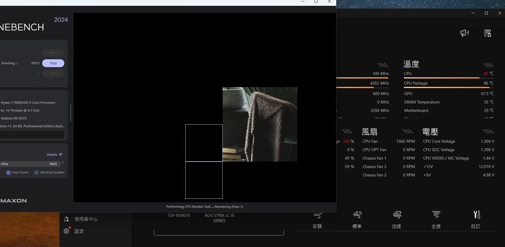This screenshot has height=247, width=505.
Task: Click the Running status text in Cinebench
Action: click(10, 63)
